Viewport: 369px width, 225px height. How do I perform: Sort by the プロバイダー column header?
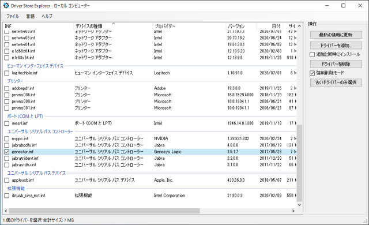point(189,26)
